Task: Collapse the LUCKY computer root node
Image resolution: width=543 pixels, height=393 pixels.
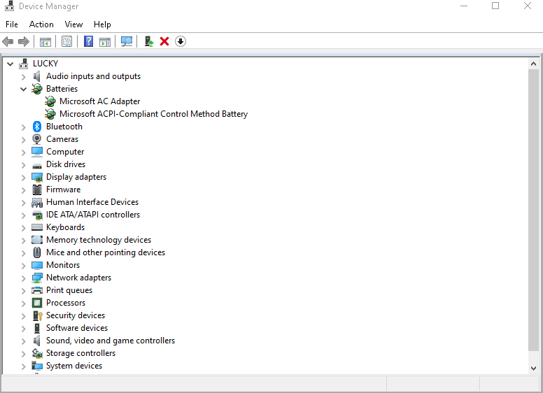Action: (x=10, y=64)
